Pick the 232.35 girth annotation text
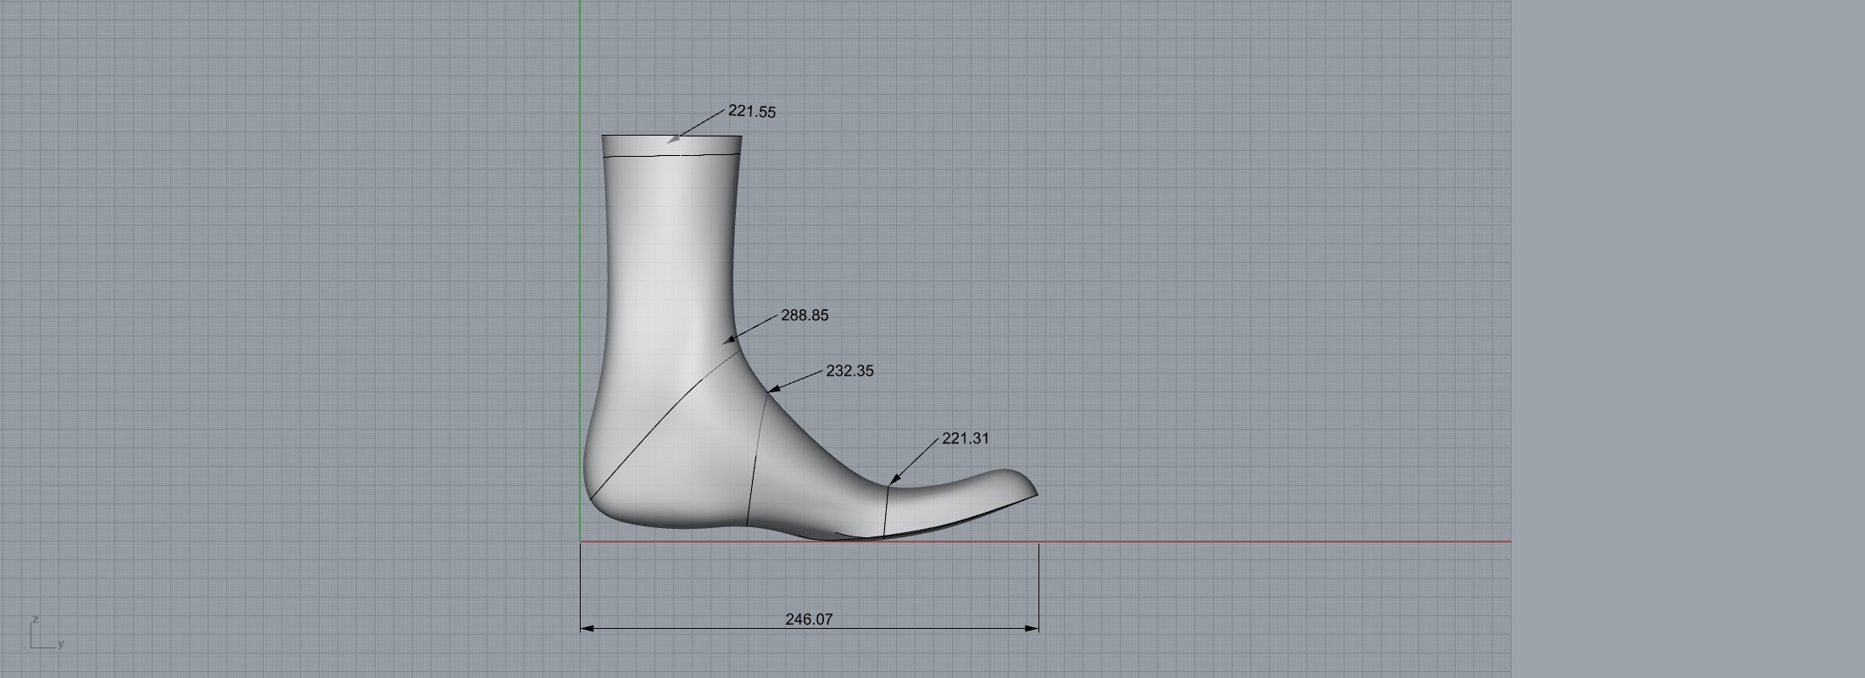Screen dimensions: 1865x678 849,371
